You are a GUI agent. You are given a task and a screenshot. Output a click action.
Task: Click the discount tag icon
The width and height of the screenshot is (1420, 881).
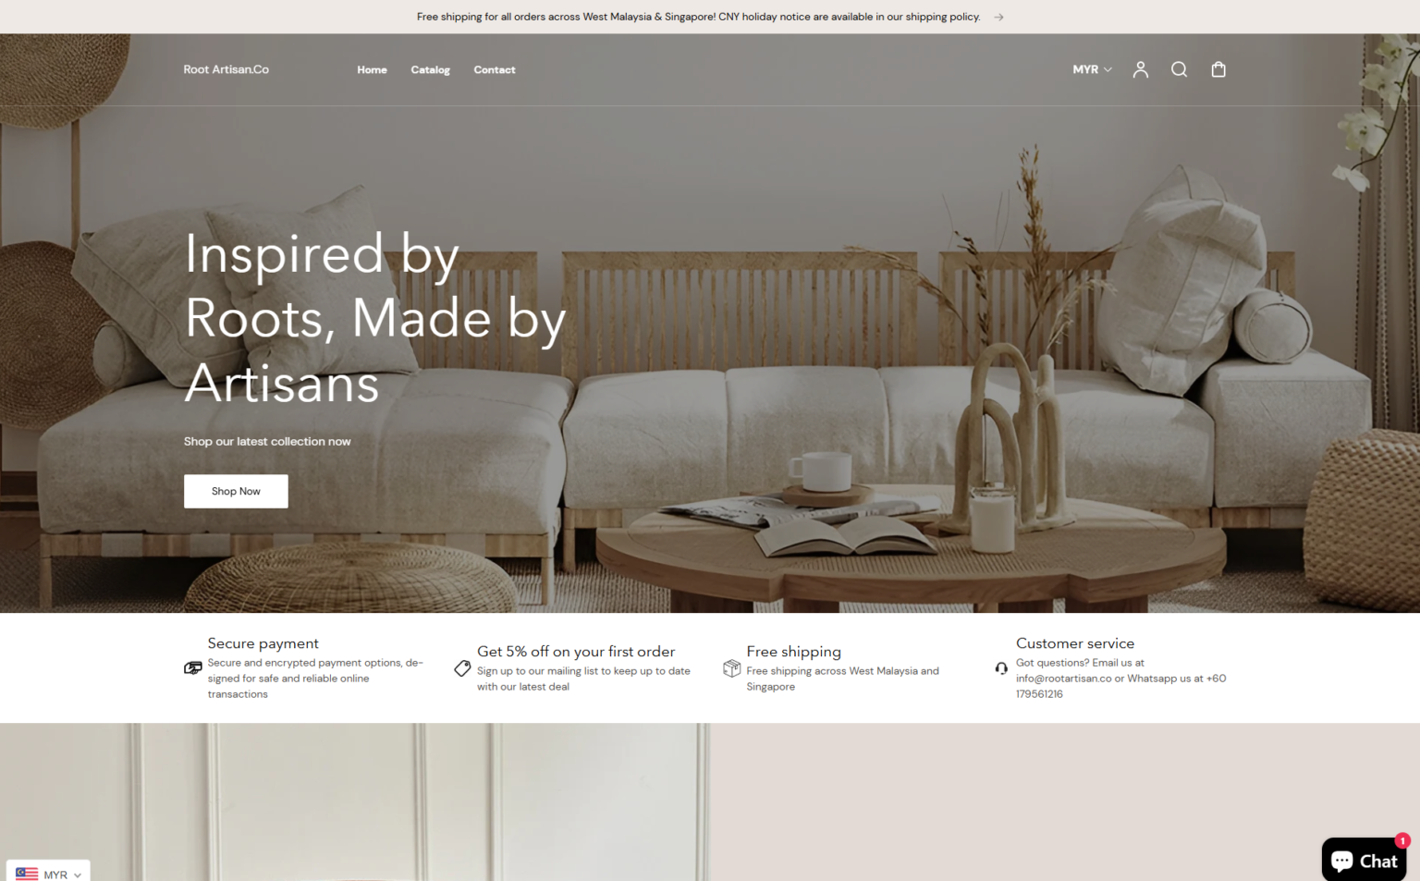[x=462, y=668]
